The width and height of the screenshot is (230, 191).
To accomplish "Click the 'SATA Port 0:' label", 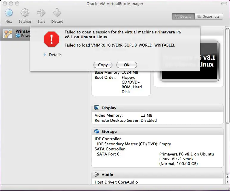I will click(109, 154).
